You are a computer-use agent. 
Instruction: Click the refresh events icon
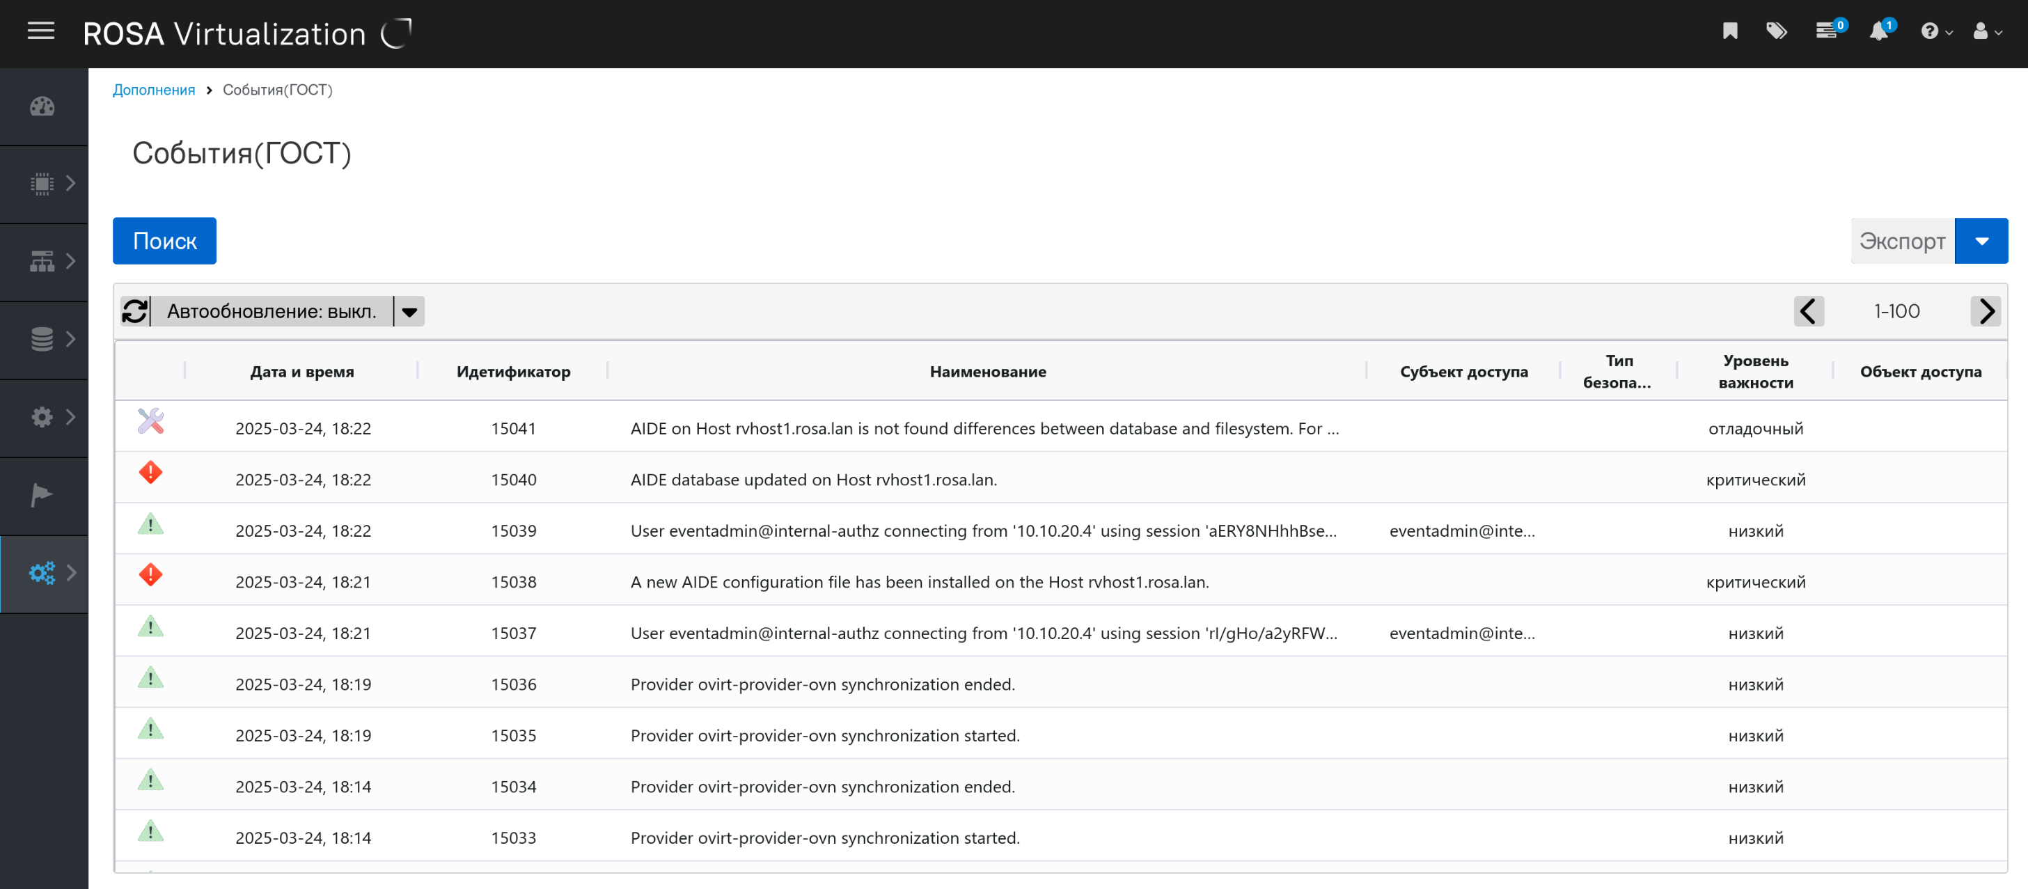134,311
